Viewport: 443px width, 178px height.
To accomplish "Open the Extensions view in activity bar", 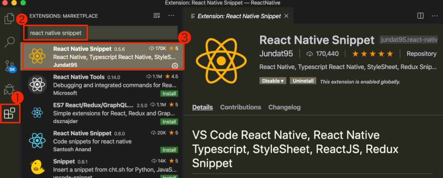I will [x=10, y=113].
